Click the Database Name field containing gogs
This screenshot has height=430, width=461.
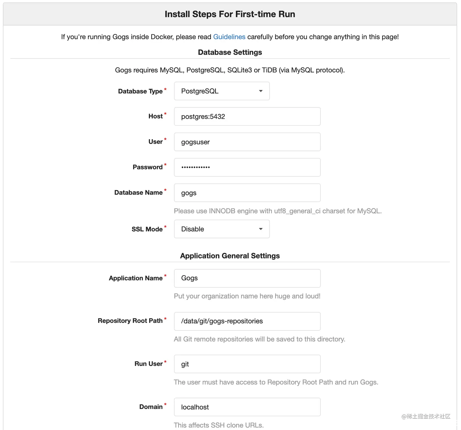[247, 193]
